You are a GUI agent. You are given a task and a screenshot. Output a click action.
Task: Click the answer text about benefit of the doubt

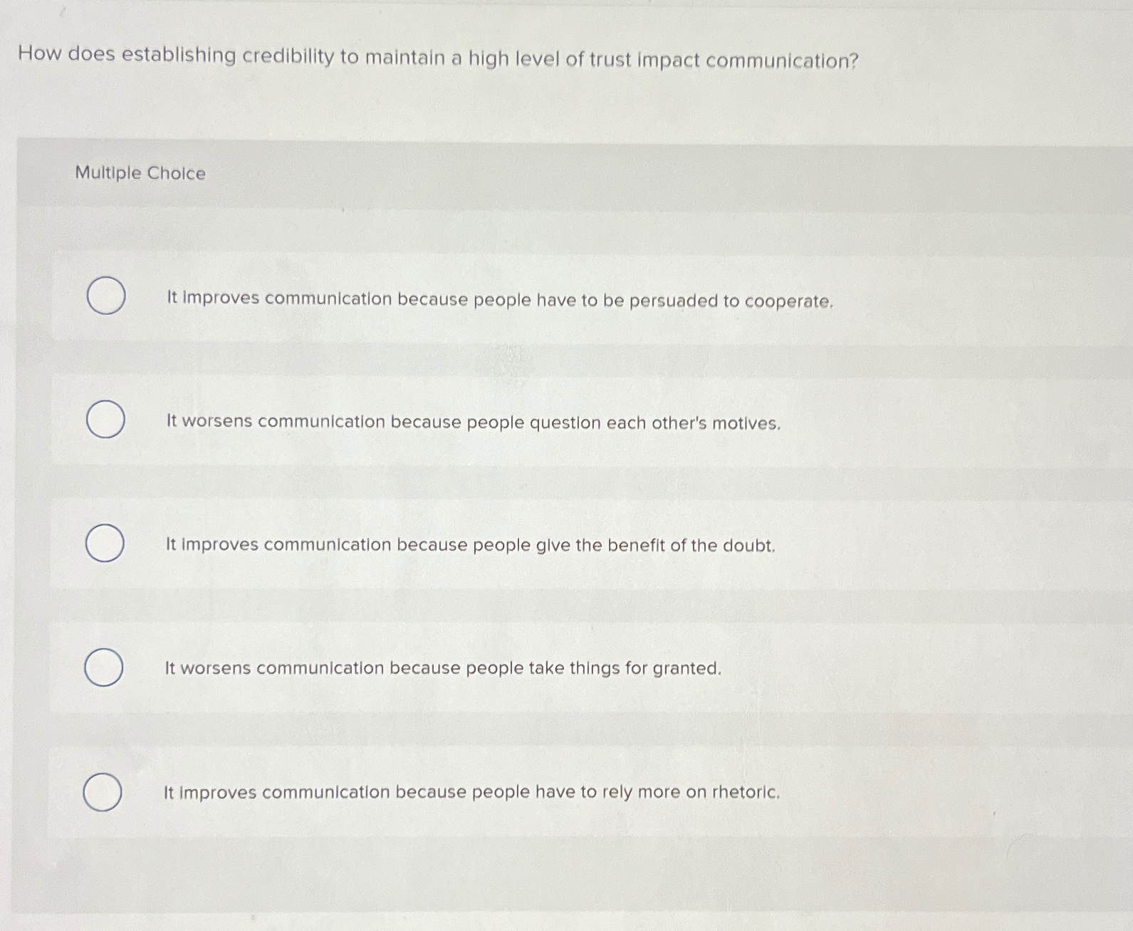pos(470,544)
